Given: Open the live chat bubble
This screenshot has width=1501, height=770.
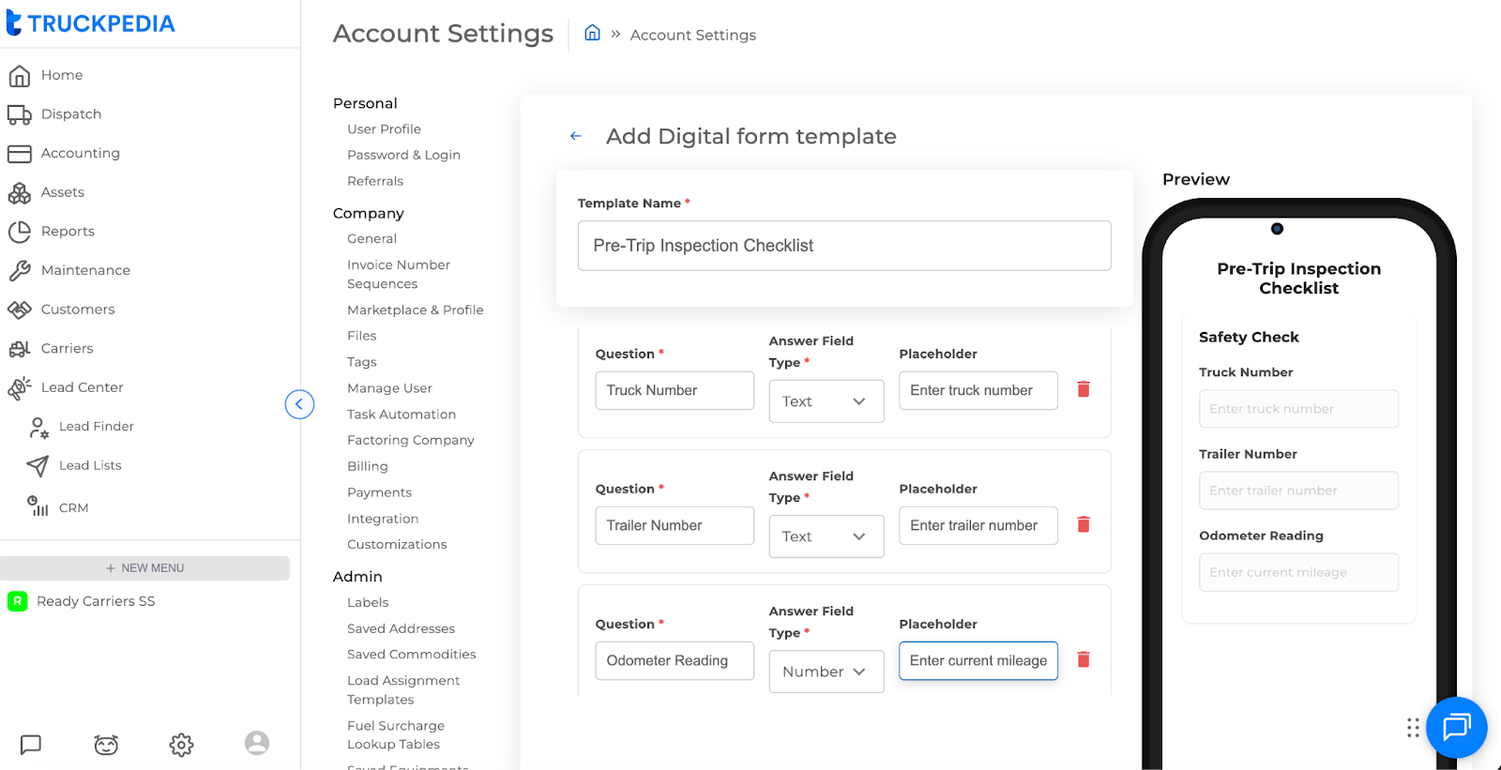Looking at the screenshot, I should pos(1456,727).
